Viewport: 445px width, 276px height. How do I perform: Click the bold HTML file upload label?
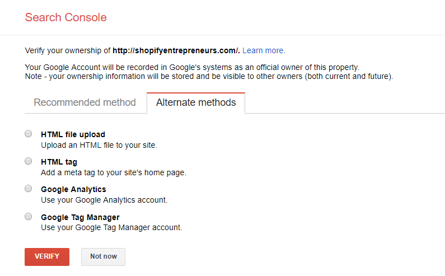(73, 134)
